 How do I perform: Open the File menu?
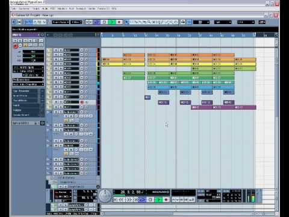pos(14,8)
